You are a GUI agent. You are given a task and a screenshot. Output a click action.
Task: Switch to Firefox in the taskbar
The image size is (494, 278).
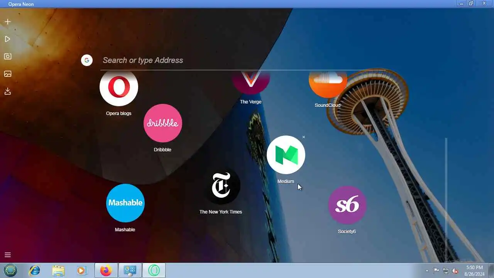[106, 270]
